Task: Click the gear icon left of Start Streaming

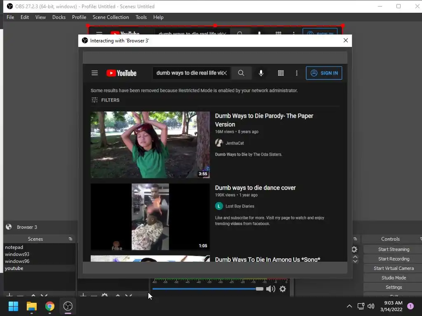Action: 354,249
